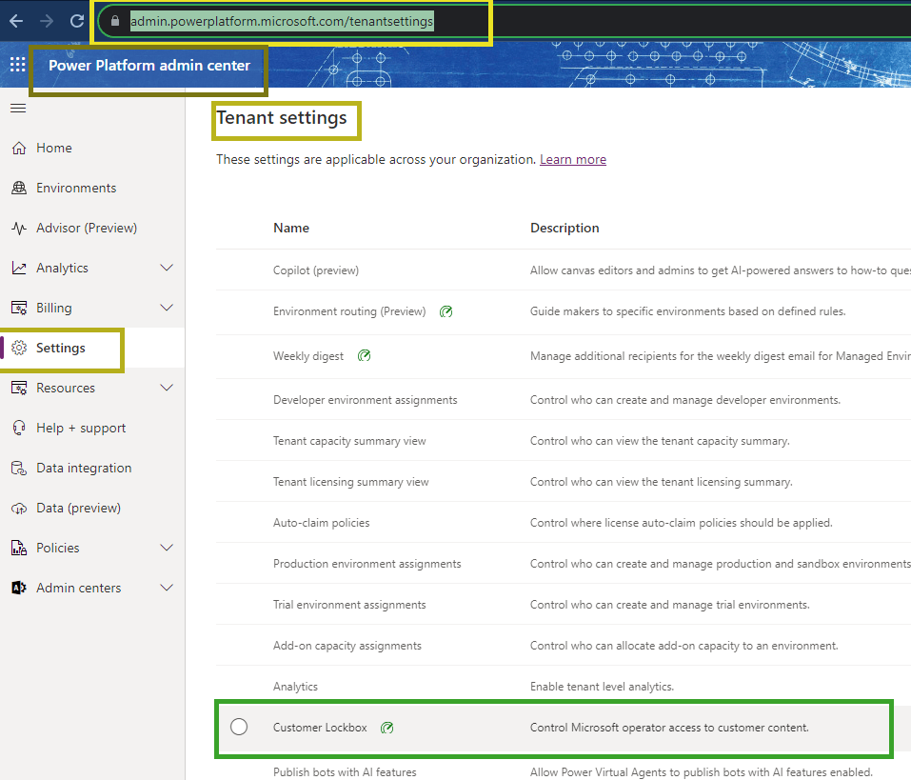This screenshot has height=780, width=911.
Task: Click the browser refresh icon
Action: 75,20
